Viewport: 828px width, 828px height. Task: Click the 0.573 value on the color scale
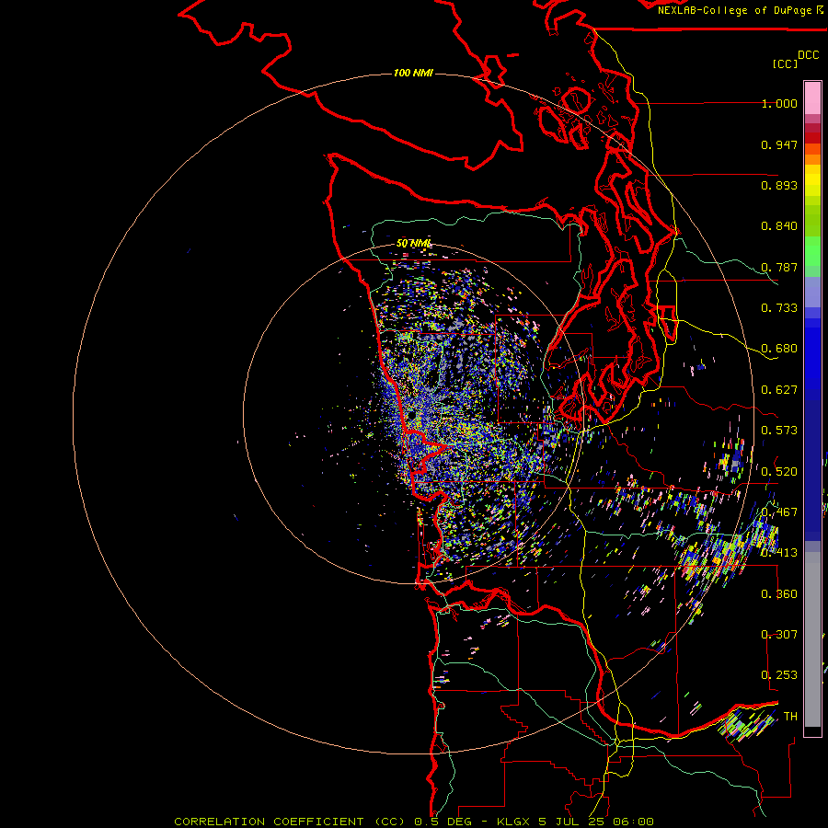pos(779,431)
